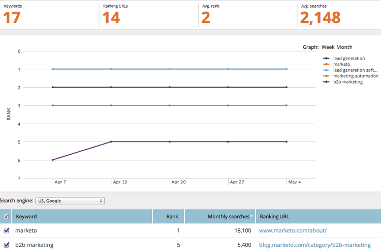Toggle b2b marketing legend marker

[326, 82]
